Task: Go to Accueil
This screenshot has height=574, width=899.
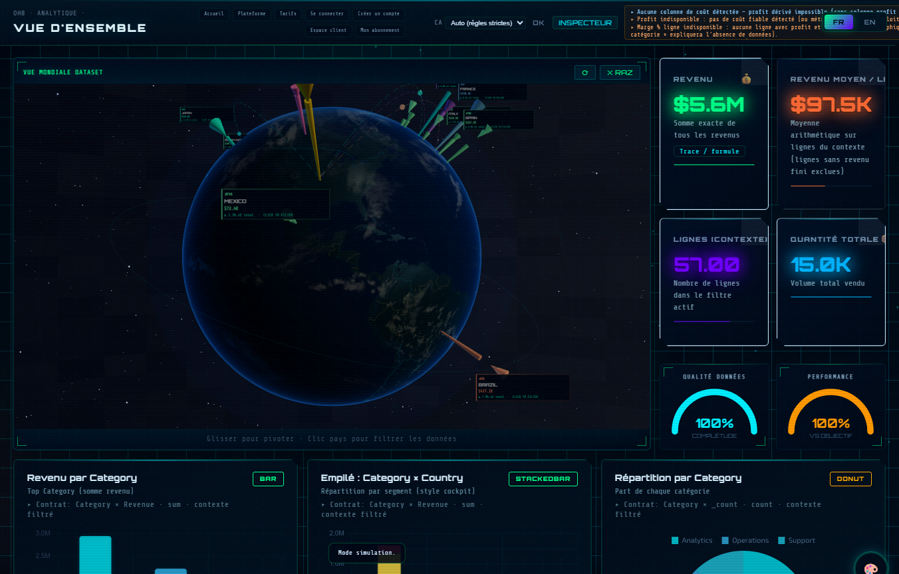Action: 214,13
